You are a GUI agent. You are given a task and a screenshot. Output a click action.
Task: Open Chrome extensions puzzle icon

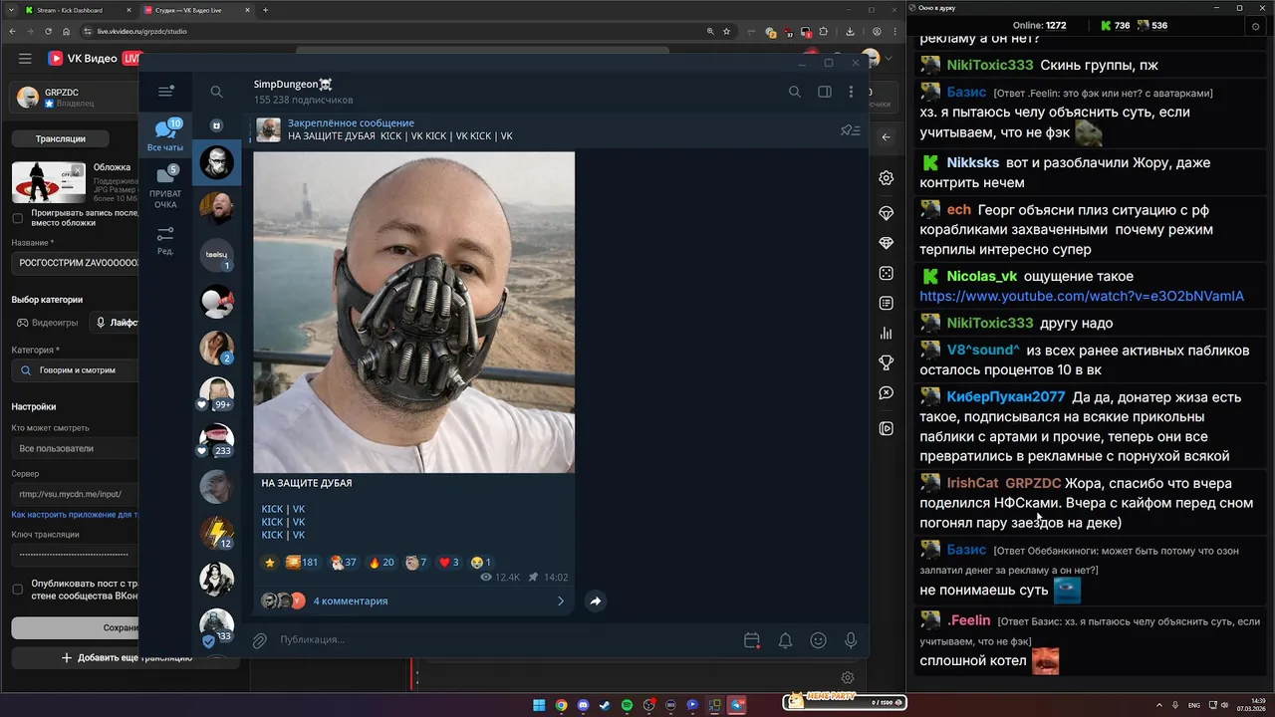pyautogui.click(x=826, y=32)
